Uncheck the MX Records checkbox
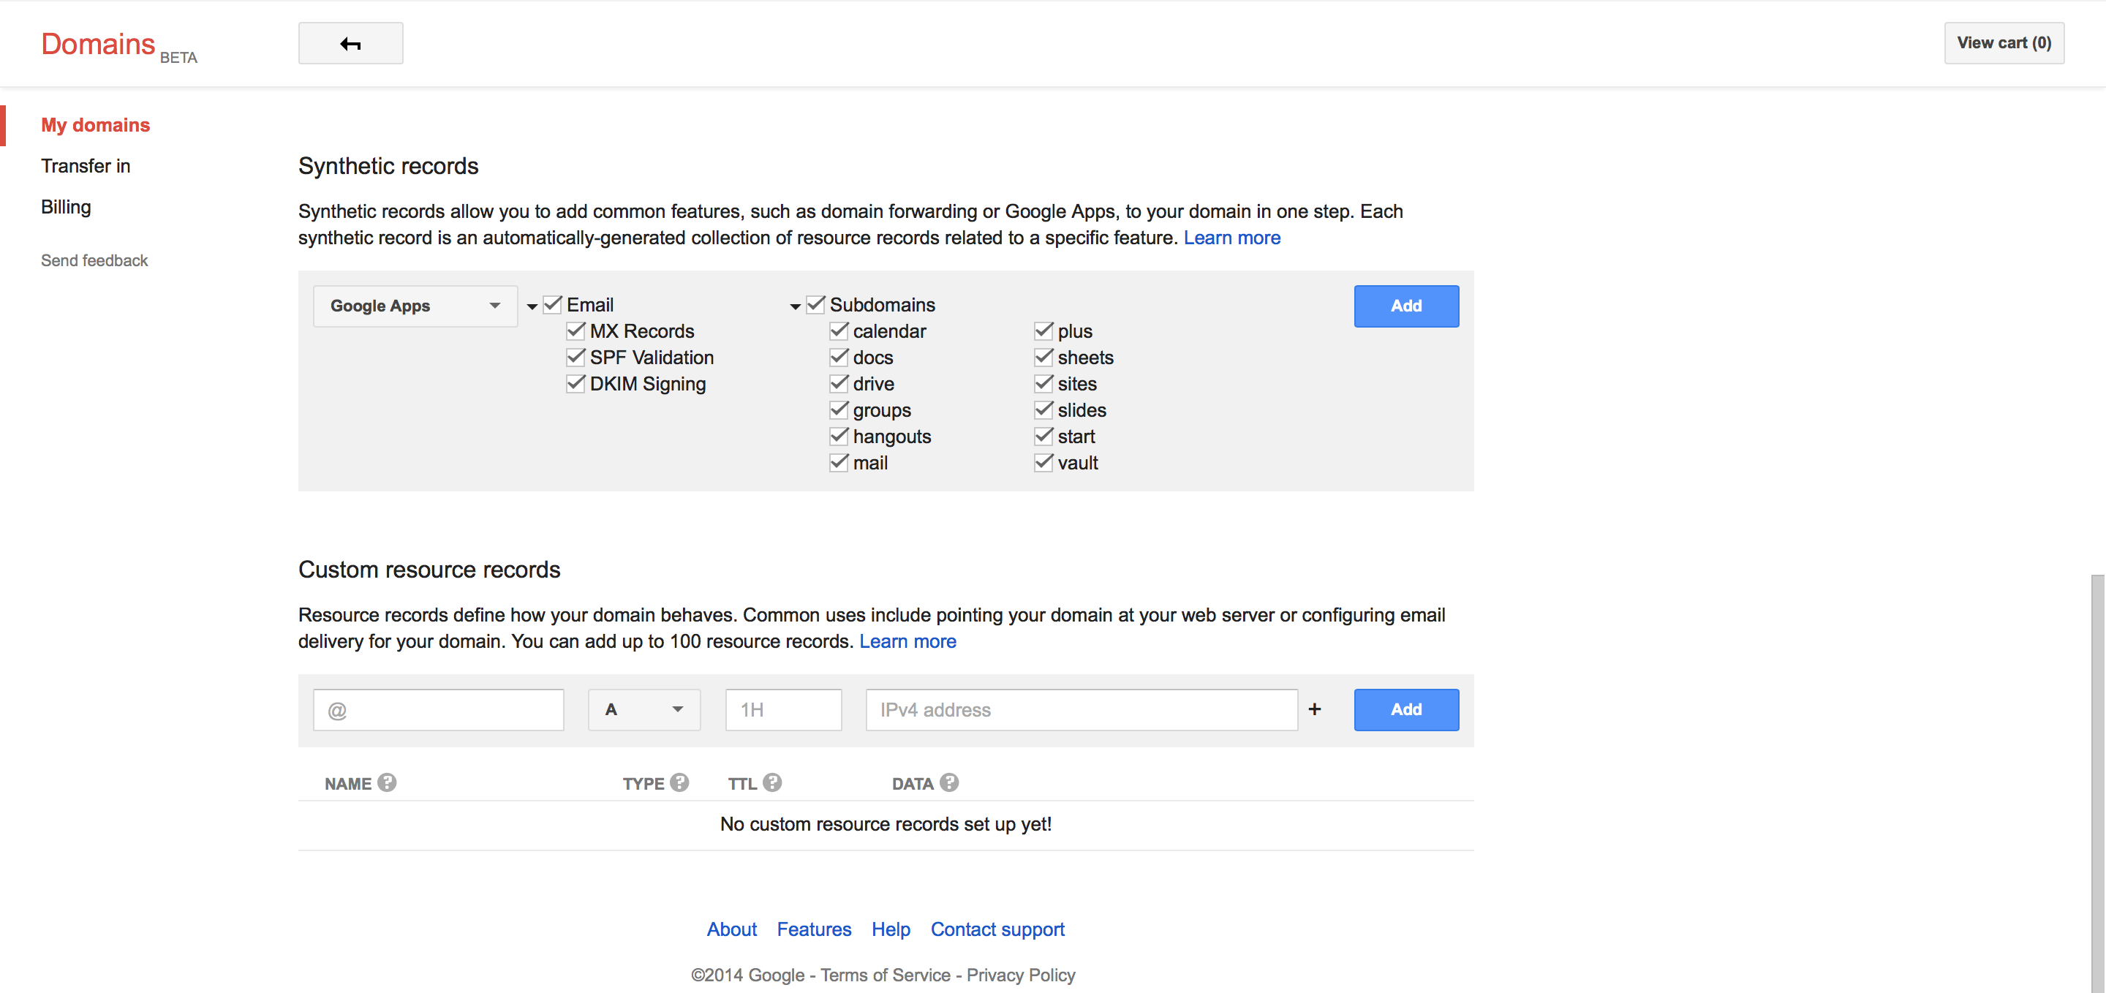The height and width of the screenshot is (993, 2106). (575, 331)
